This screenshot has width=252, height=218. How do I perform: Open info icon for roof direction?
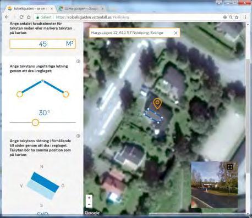(78, 136)
